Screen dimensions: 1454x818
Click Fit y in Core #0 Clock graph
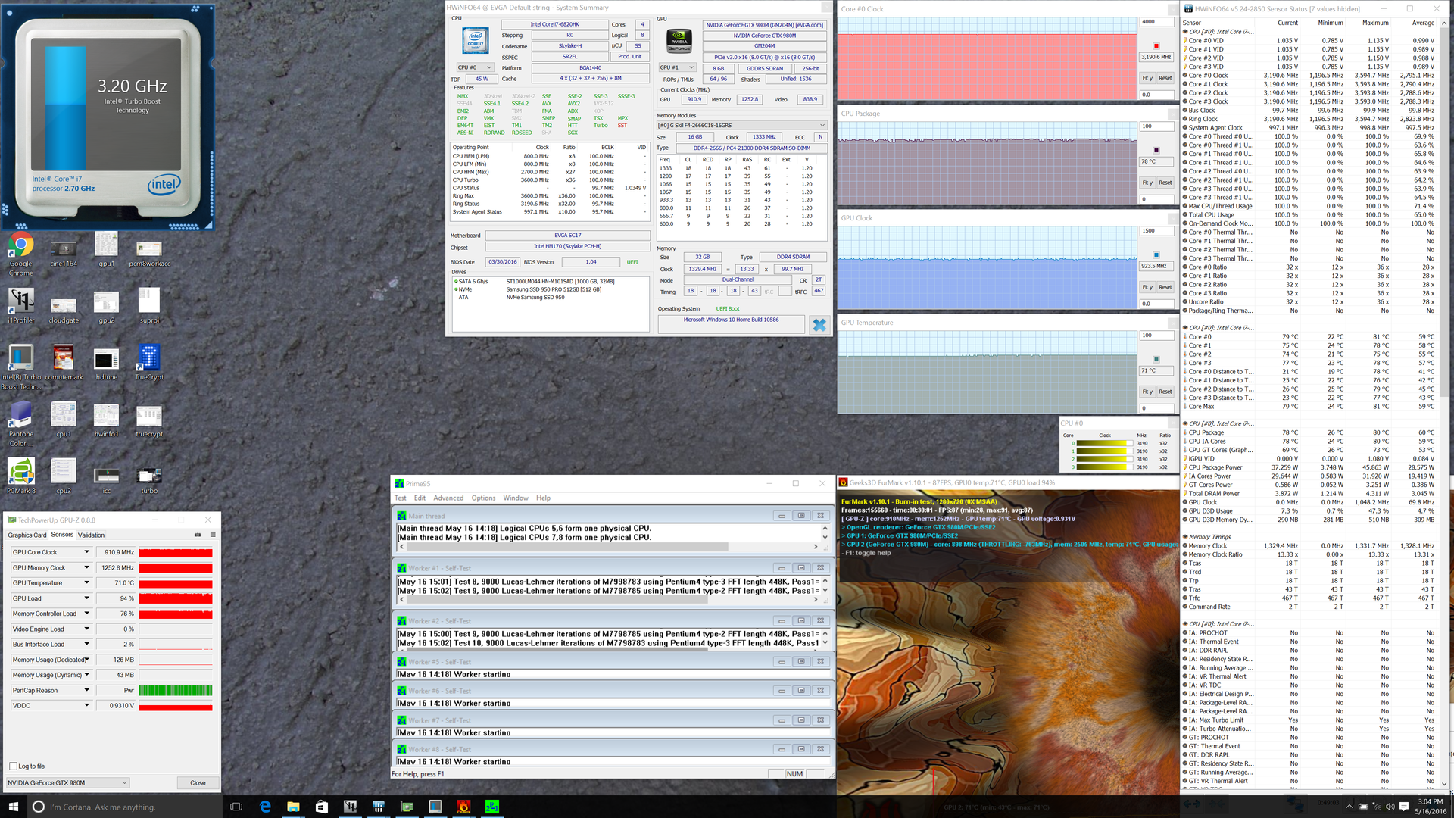(x=1147, y=78)
